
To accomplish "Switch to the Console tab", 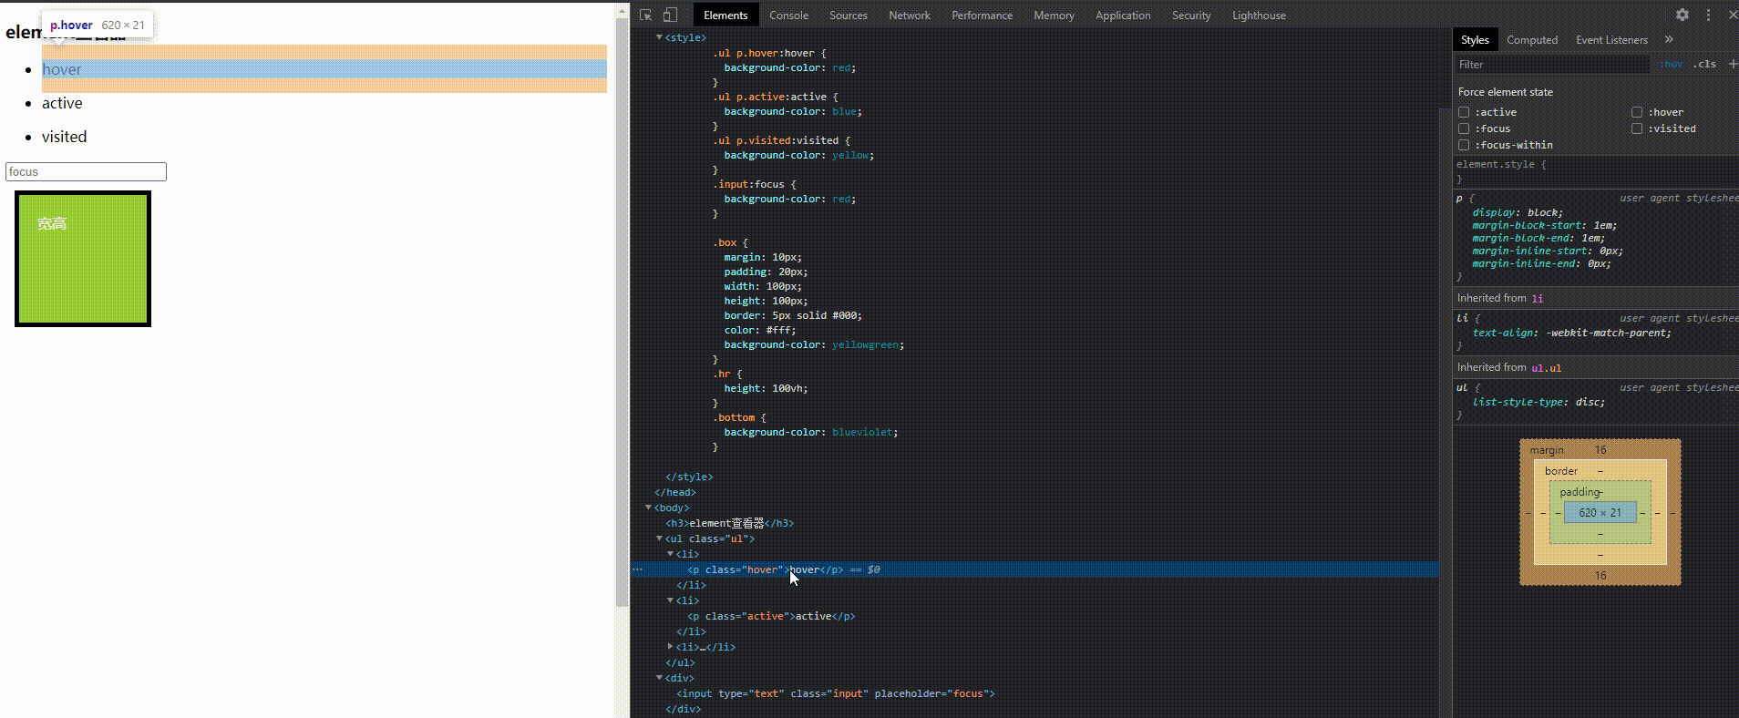I will (x=788, y=15).
